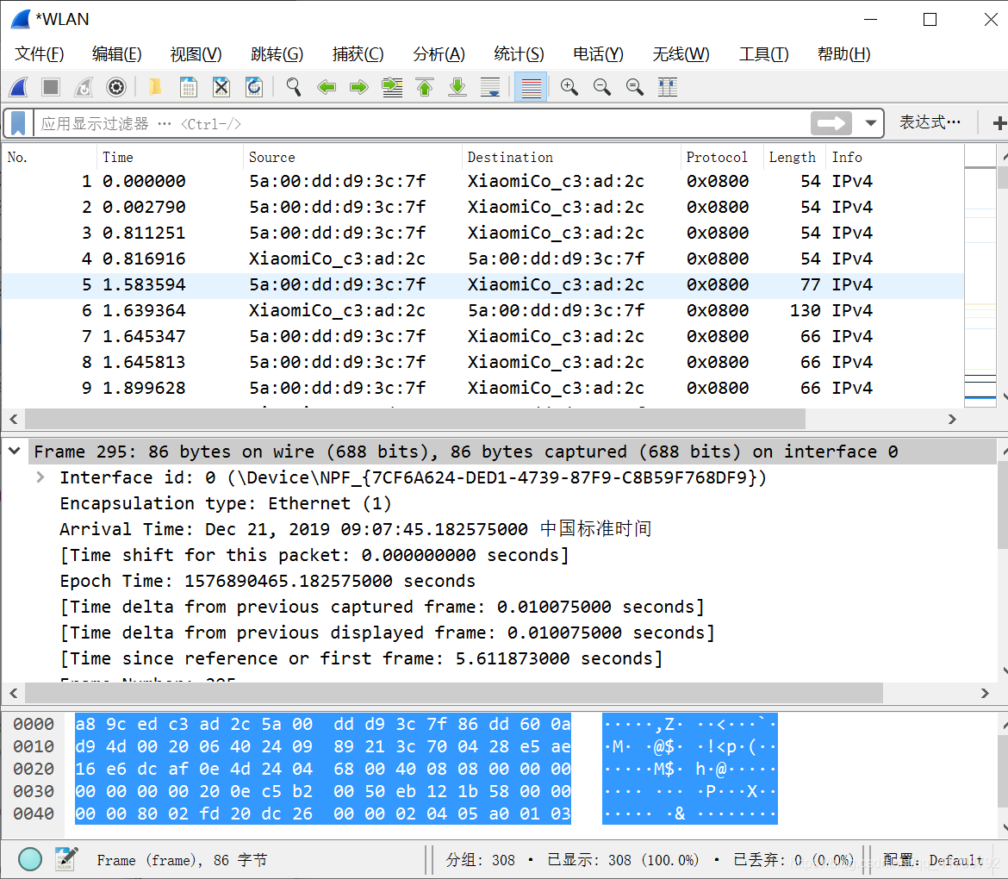Go to specified packet icon
Viewport: 1008px width, 879px height.
click(392, 87)
